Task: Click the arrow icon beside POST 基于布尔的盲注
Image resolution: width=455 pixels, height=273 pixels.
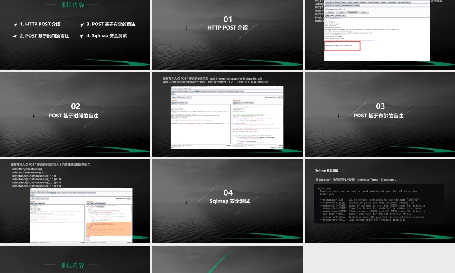Action: pyautogui.click(x=81, y=25)
